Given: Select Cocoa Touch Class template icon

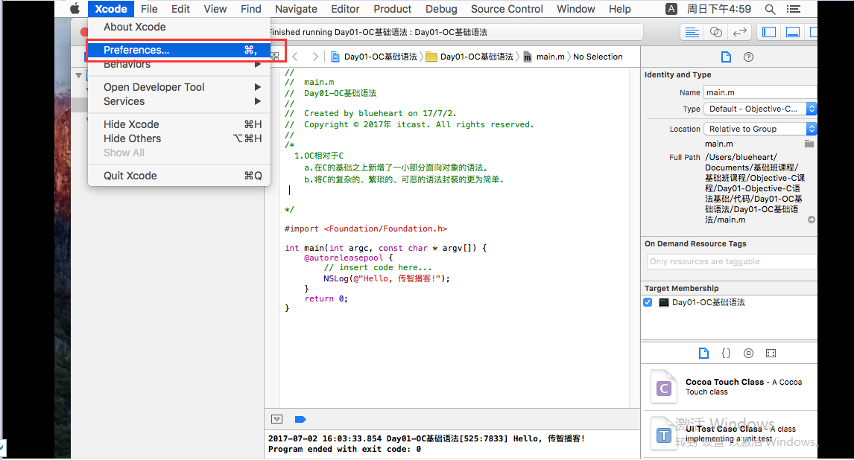Looking at the screenshot, I should [x=663, y=387].
